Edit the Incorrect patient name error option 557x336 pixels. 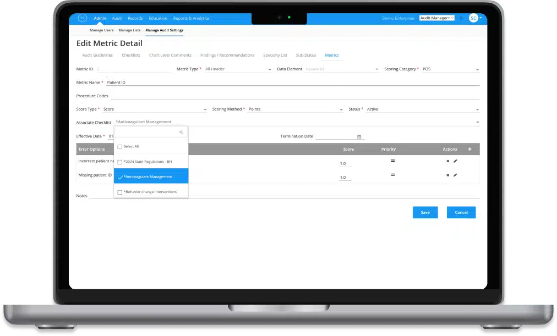[455, 161]
